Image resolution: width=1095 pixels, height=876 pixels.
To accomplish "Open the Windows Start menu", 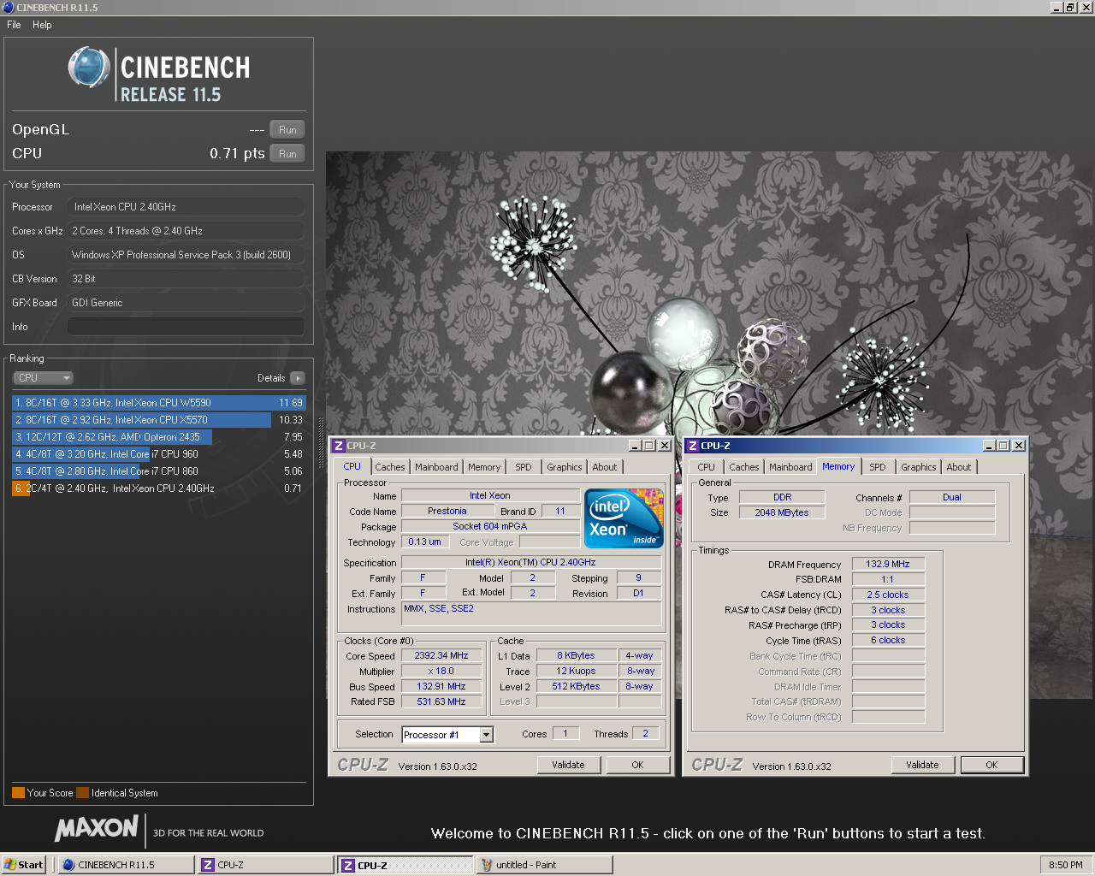I will (24, 865).
